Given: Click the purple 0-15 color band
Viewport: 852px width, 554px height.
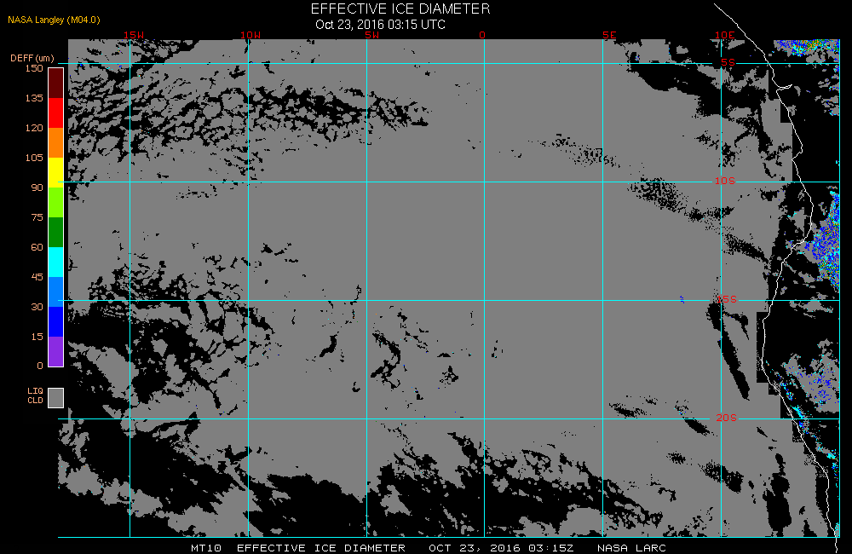Looking at the screenshot, I should tap(56, 351).
